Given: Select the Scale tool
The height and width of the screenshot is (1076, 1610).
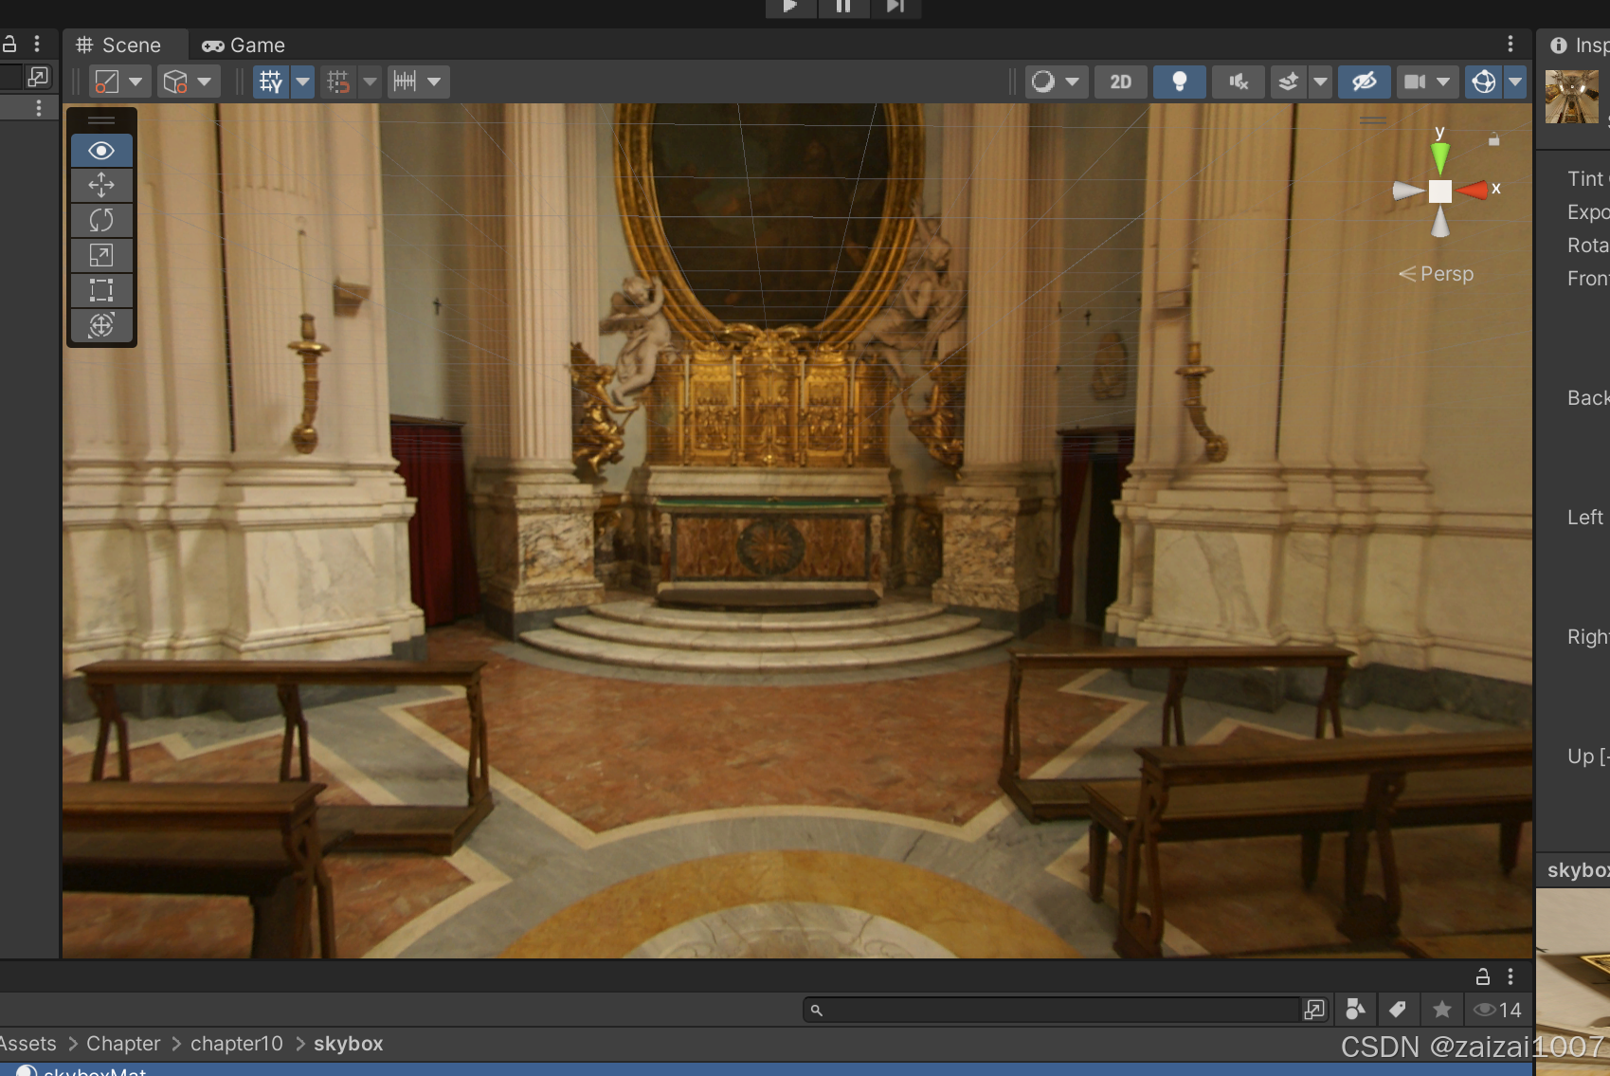Looking at the screenshot, I should [x=101, y=255].
